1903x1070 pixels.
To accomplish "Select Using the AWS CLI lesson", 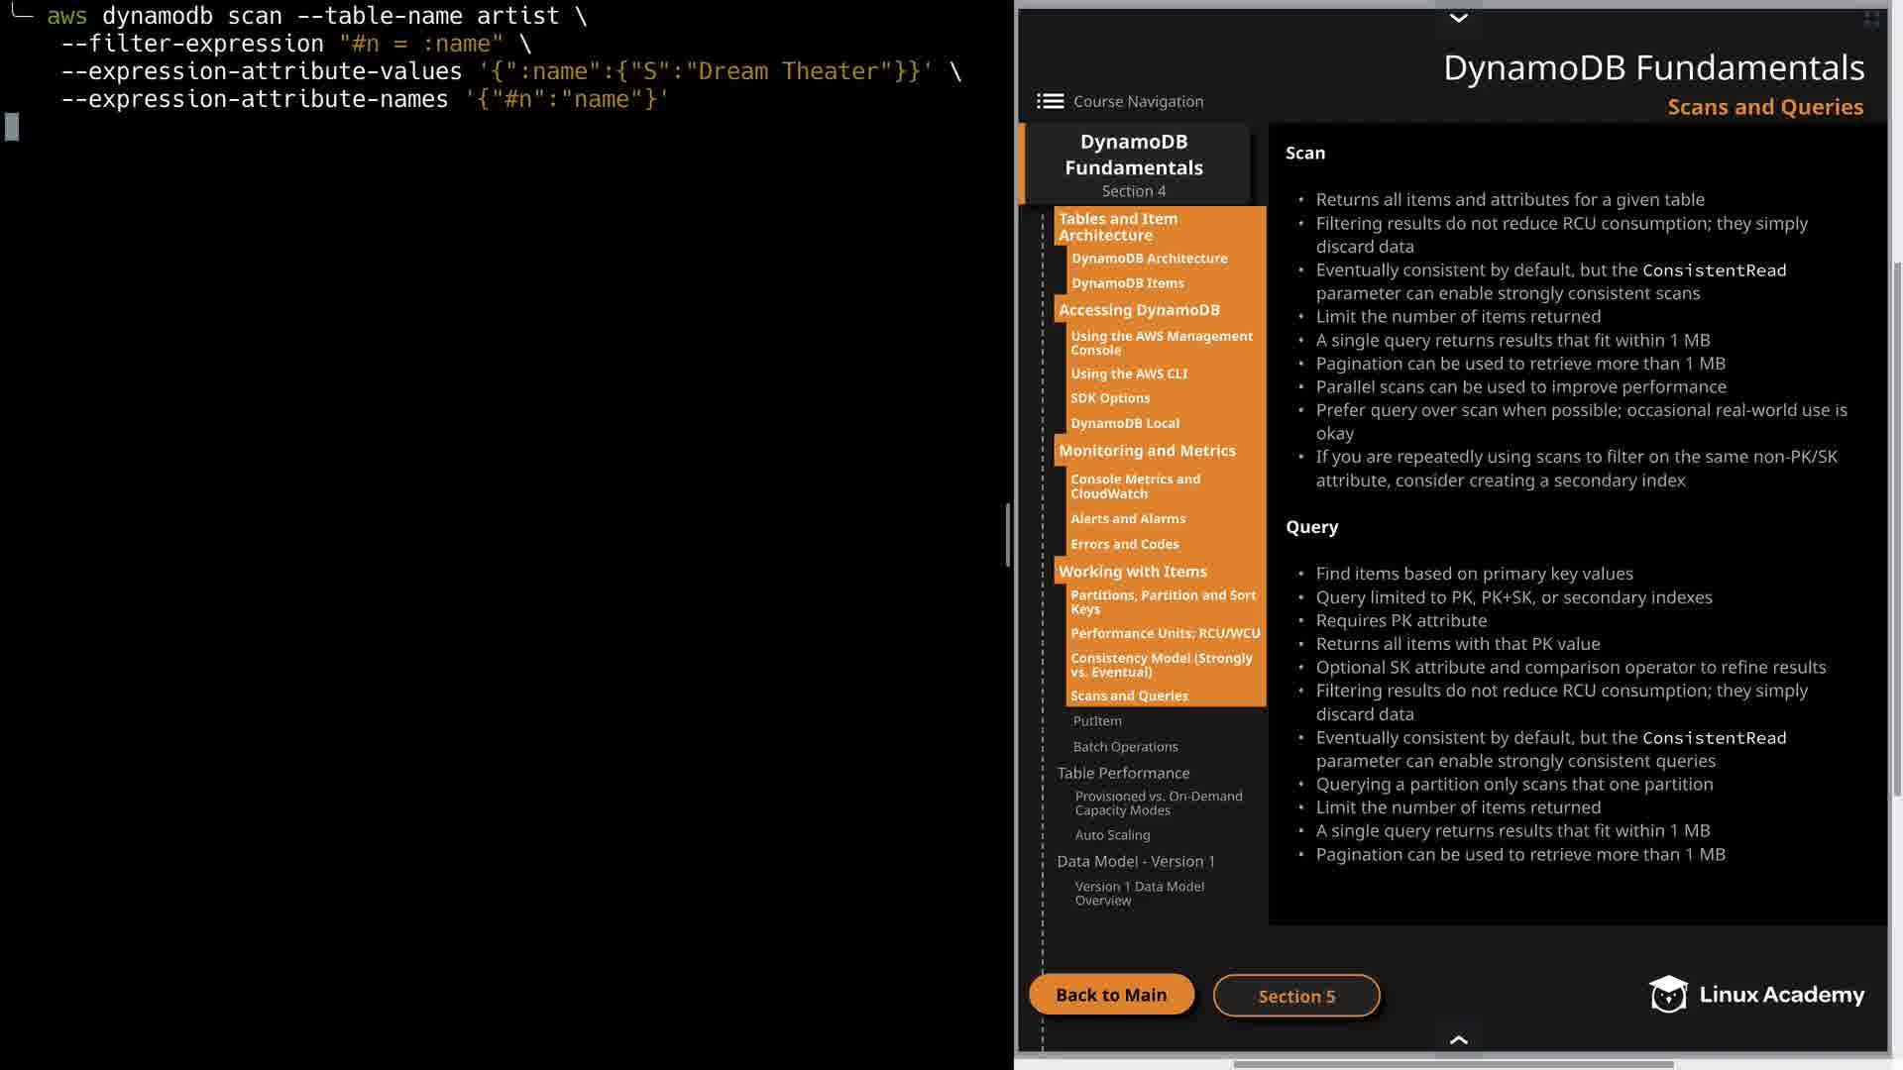I will 1128,374.
